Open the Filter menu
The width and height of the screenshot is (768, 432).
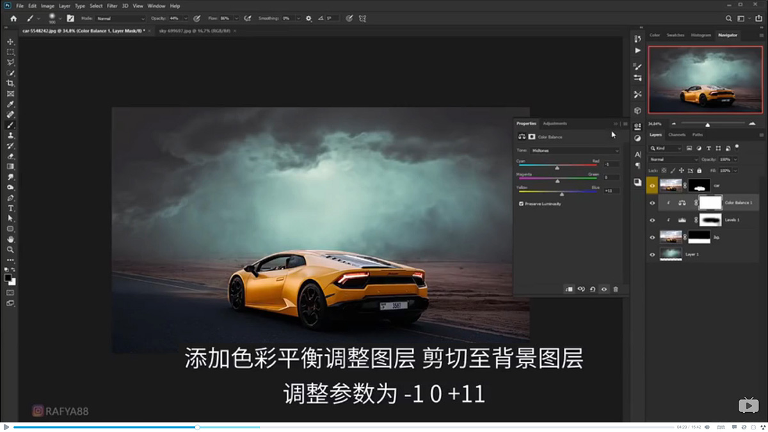tap(113, 5)
